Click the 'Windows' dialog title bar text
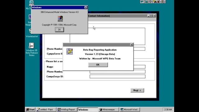The image size is (199, 112). (37, 7)
